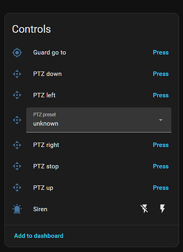Screen dimensions: 183x252
Task: Click the PTZ down pan icon
Action: coord(17,74)
